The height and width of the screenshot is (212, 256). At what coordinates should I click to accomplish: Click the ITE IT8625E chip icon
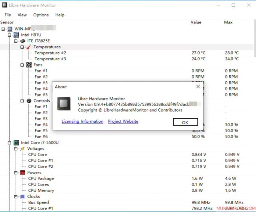point(22,41)
